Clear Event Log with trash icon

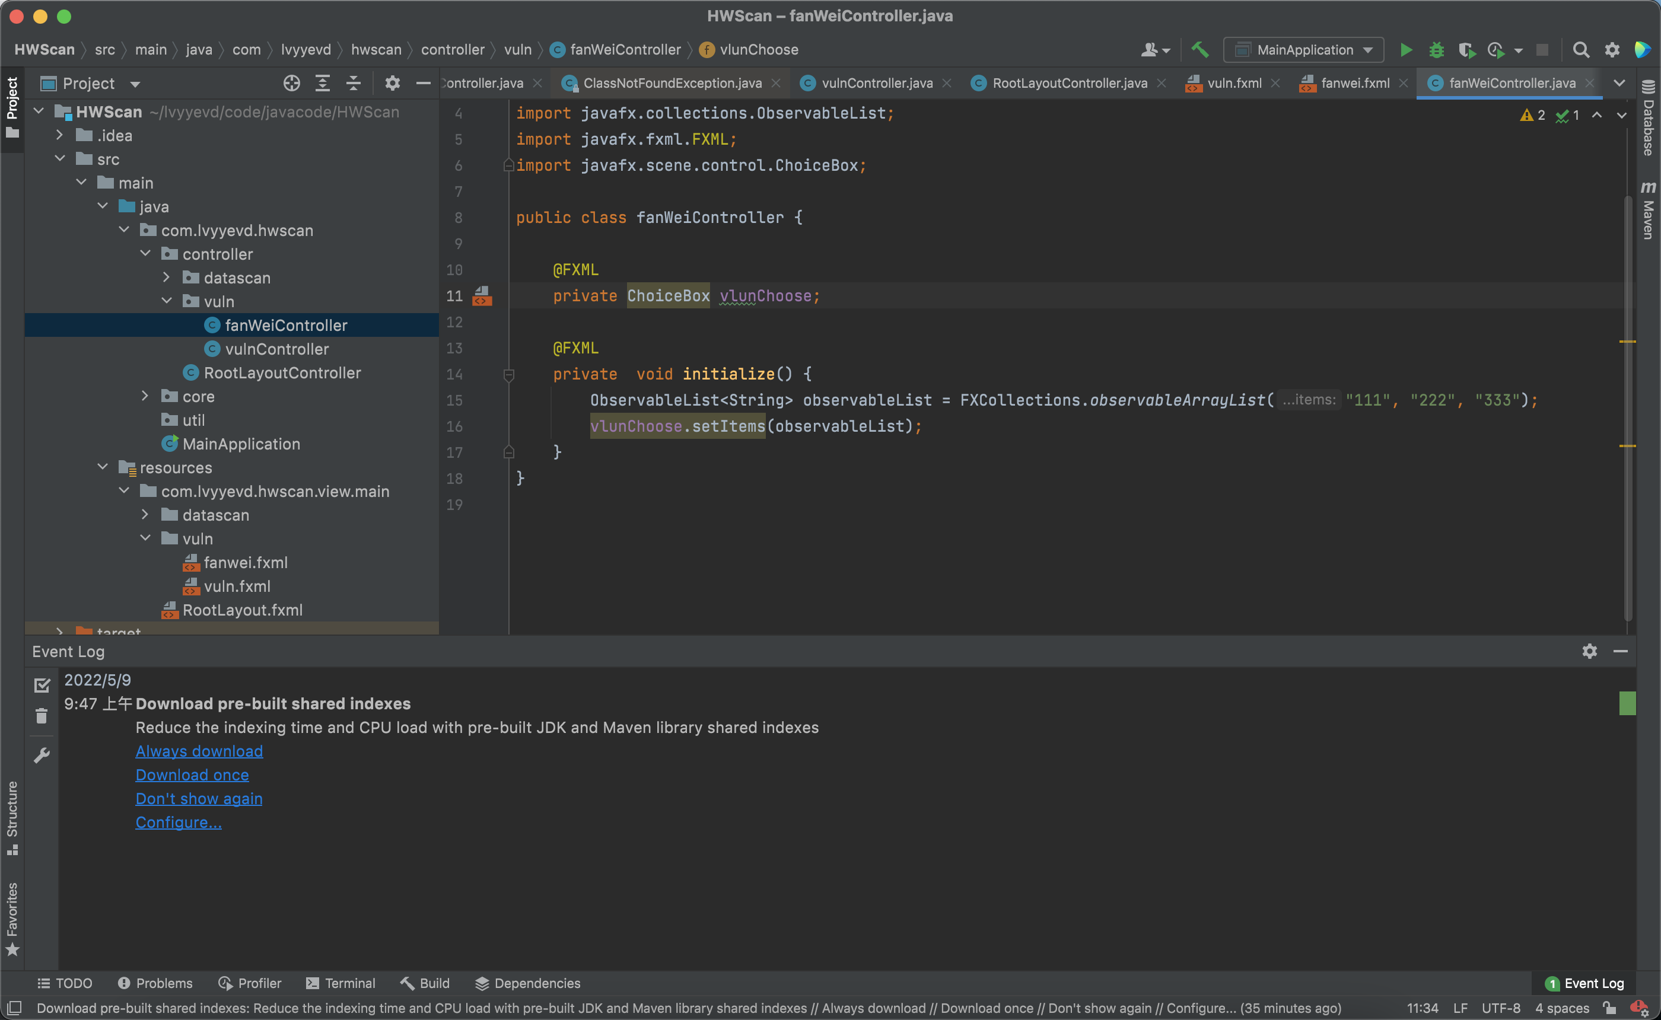42,716
